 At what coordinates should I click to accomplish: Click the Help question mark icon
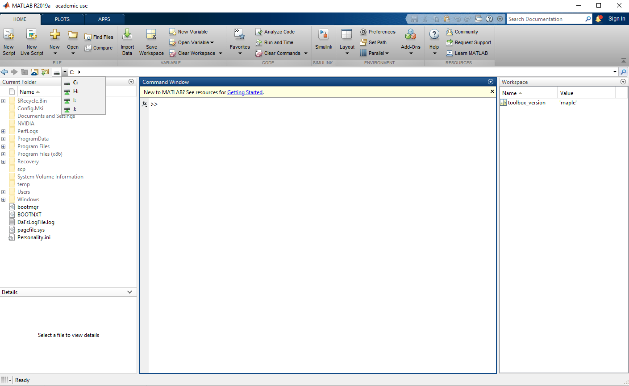(x=434, y=35)
